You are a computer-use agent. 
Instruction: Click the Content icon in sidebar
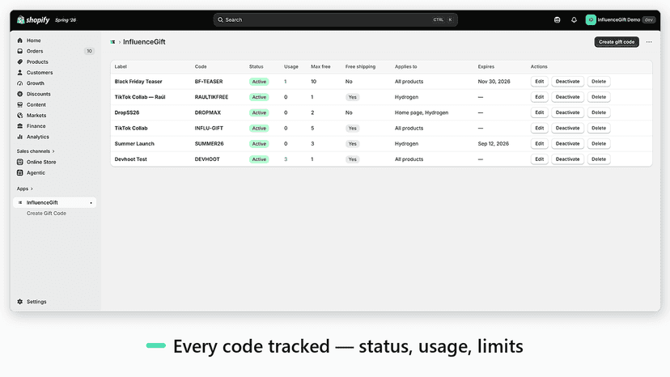pyautogui.click(x=19, y=104)
